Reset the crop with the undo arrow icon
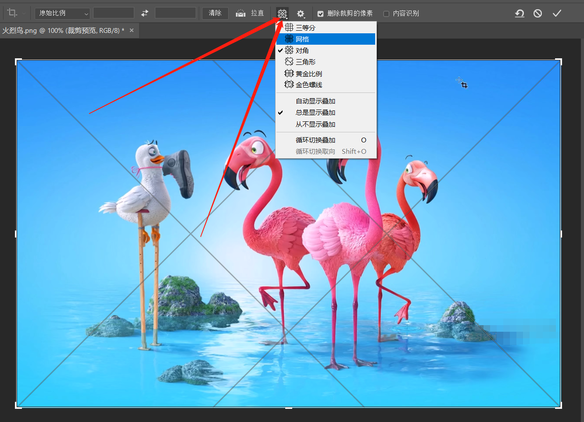Viewport: 584px width, 422px height. tap(520, 14)
